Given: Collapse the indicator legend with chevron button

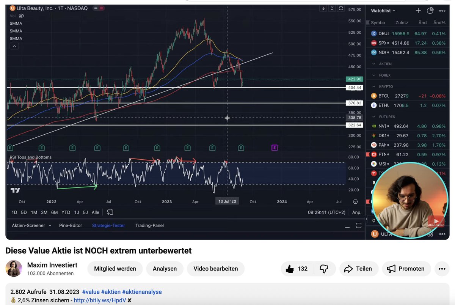Looking at the screenshot, I should coord(14,46).
